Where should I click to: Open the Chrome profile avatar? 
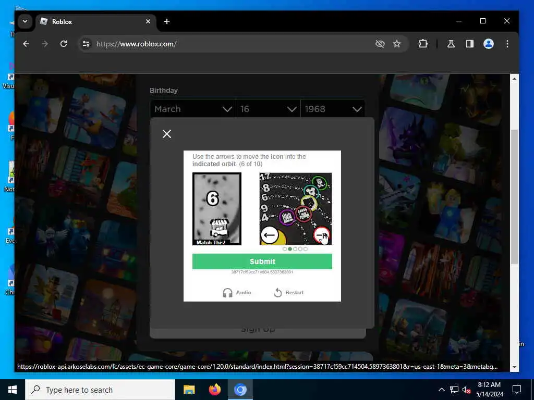[488, 44]
